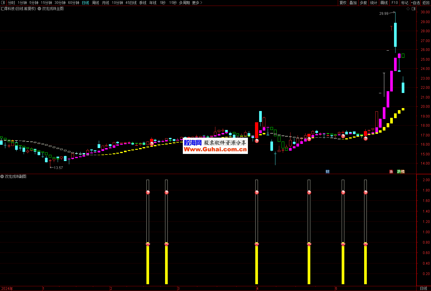
Task: Open the 多股 multi-stock view
Action: coord(363,3)
